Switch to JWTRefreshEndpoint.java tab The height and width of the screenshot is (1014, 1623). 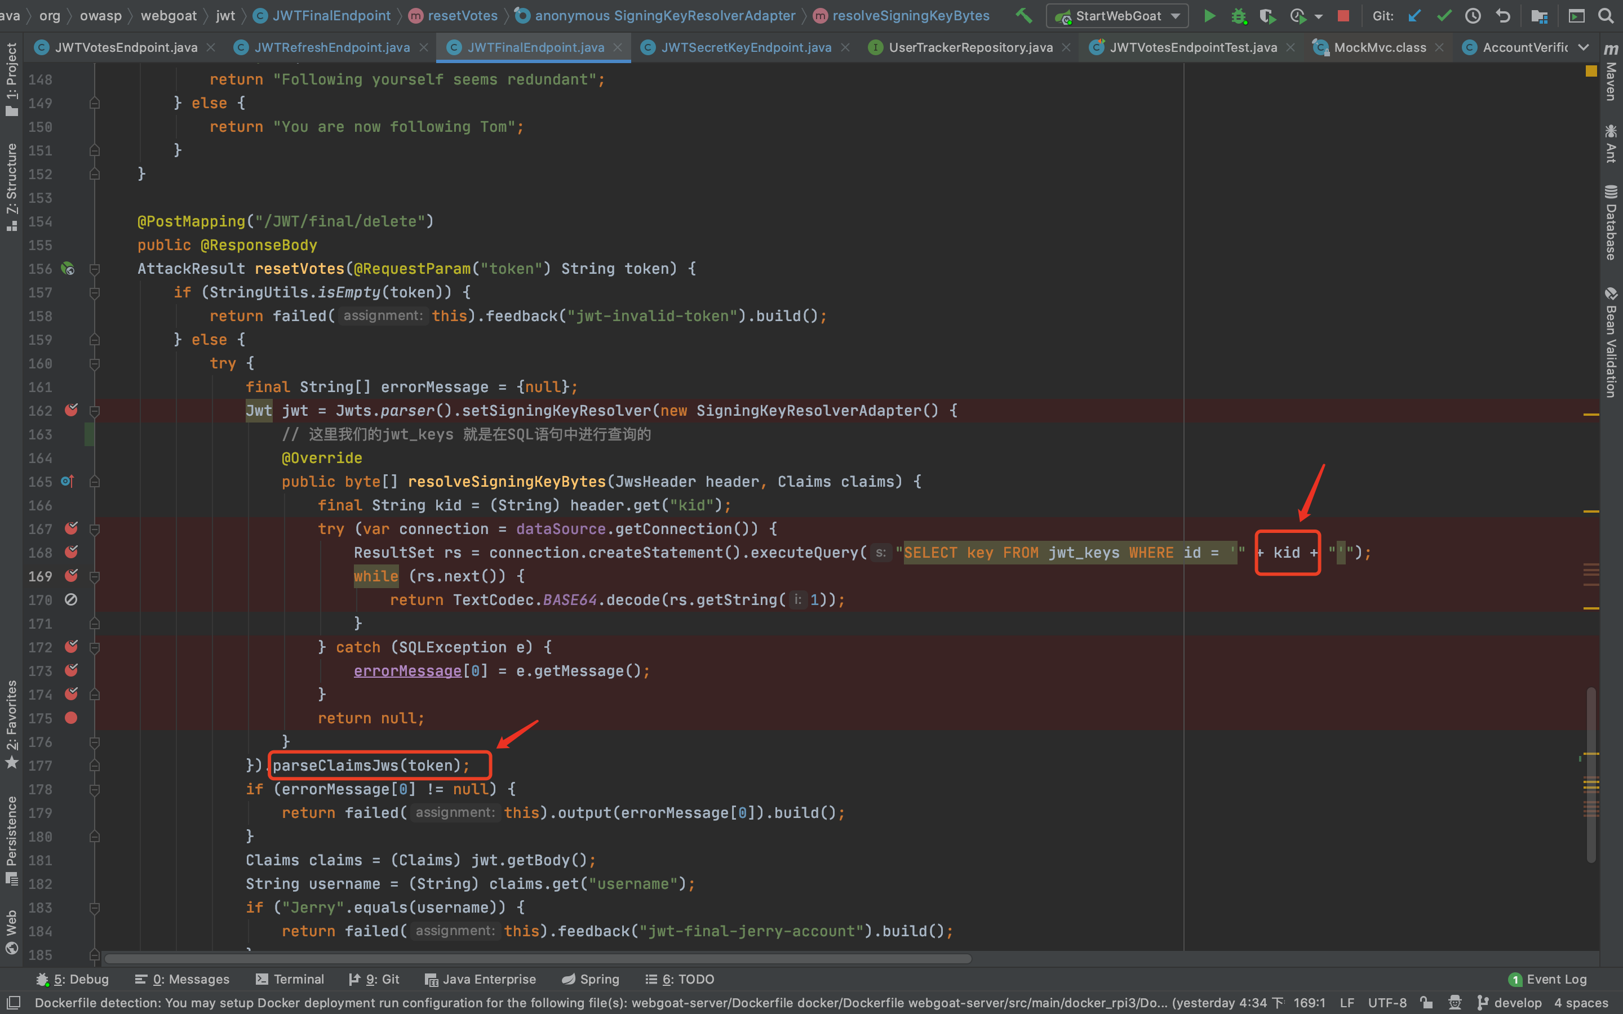point(331,47)
